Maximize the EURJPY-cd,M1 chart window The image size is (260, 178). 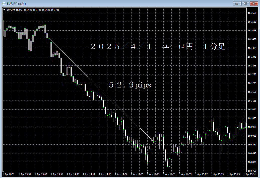point(245,4)
